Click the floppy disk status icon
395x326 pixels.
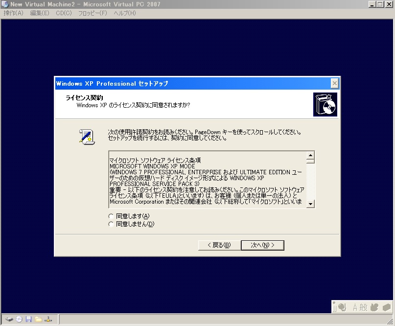pyautogui.click(x=29, y=319)
